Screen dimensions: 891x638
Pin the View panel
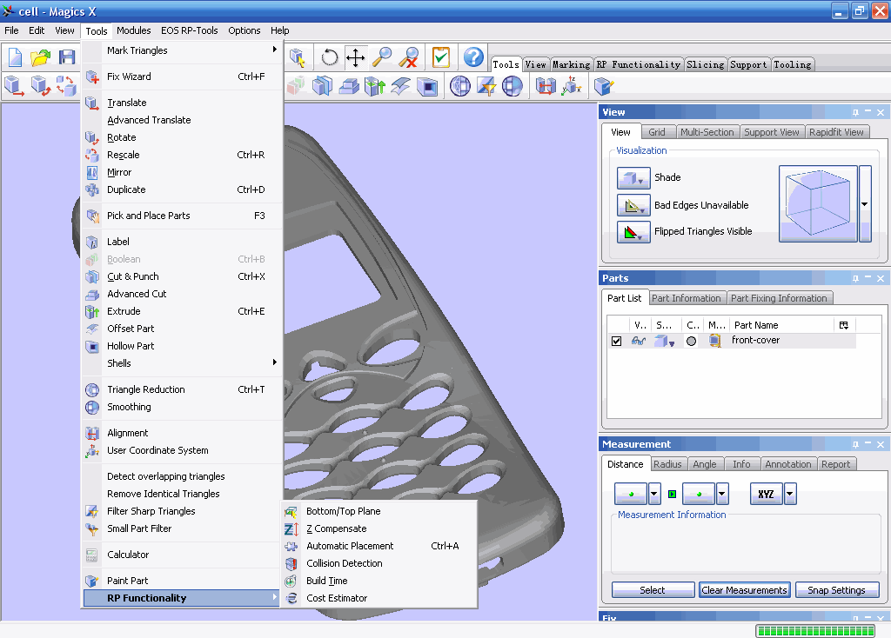(855, 112)
